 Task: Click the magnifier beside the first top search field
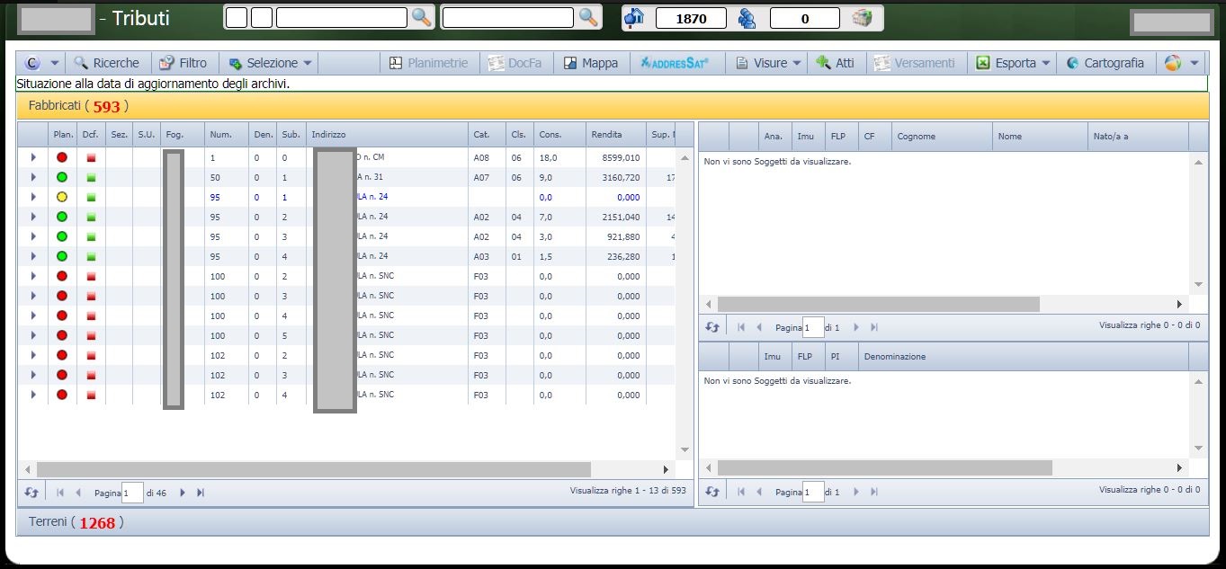[x=421, y=17]
